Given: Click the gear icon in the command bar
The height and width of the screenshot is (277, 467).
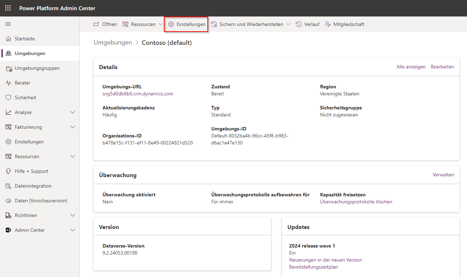Looking at the screenshot, I should [171, 25].
